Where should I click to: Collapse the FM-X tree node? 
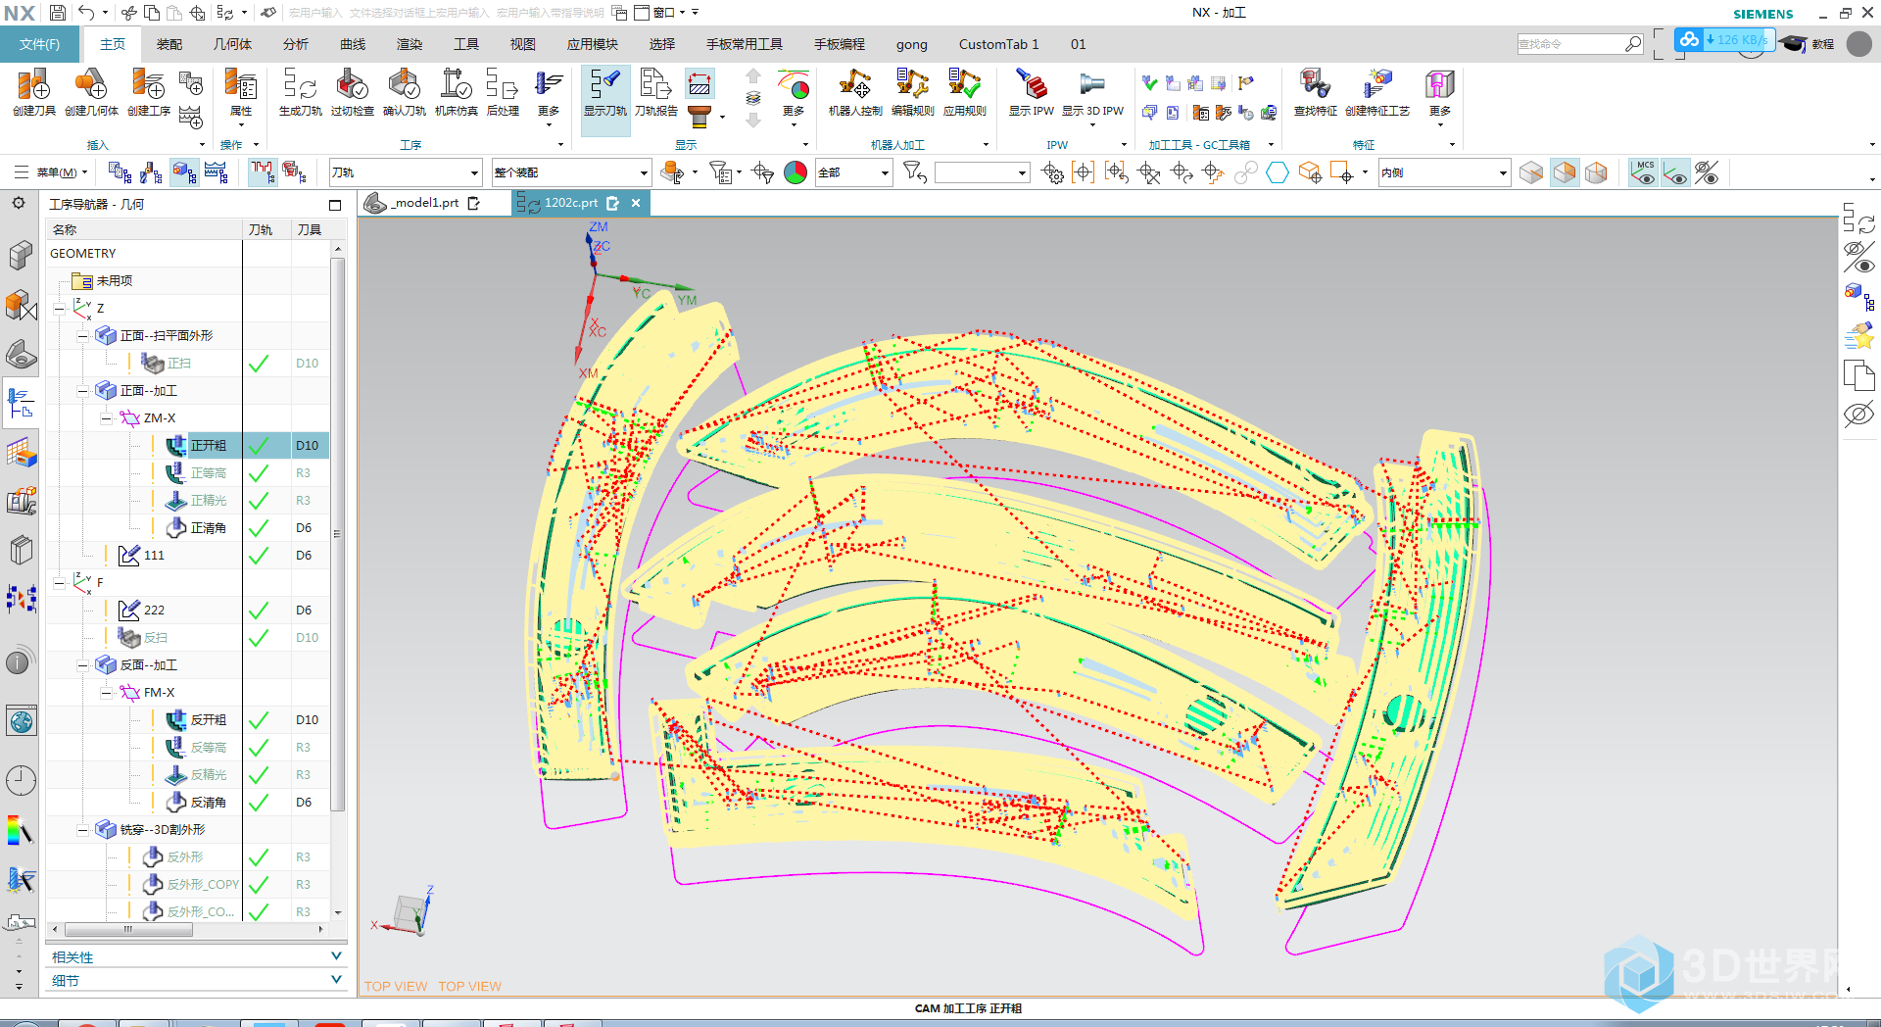click(x=106, y=693)
